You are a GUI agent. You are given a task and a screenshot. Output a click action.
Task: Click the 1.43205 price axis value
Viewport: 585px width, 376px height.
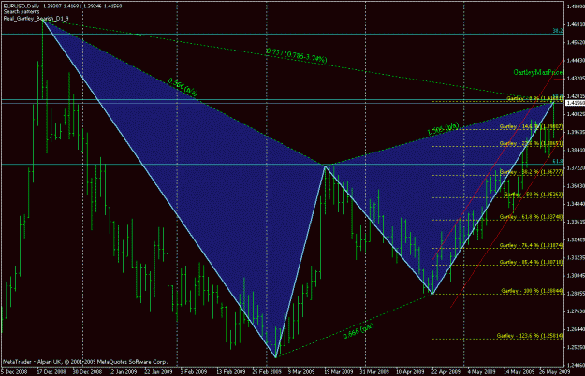(576, 79)
